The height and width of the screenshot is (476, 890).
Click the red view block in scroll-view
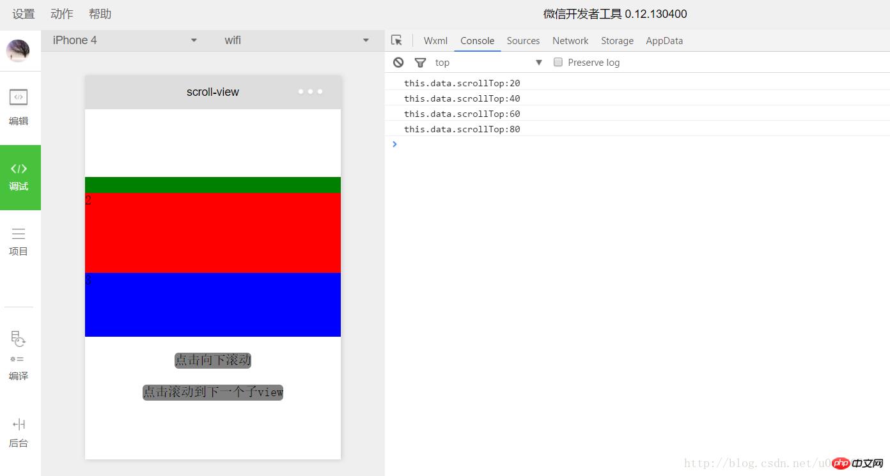coord(213,233)
